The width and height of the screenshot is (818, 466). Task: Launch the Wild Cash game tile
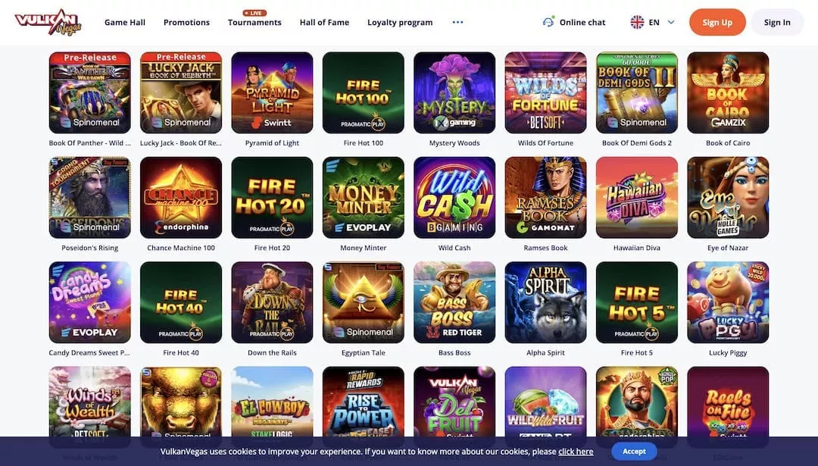pyautogui.click(x=454, y=197)
